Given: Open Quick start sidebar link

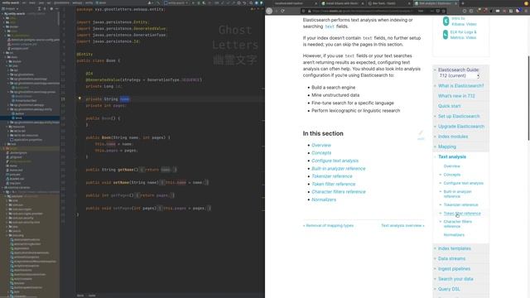Looking at the screenshot, I should (449, 106).
